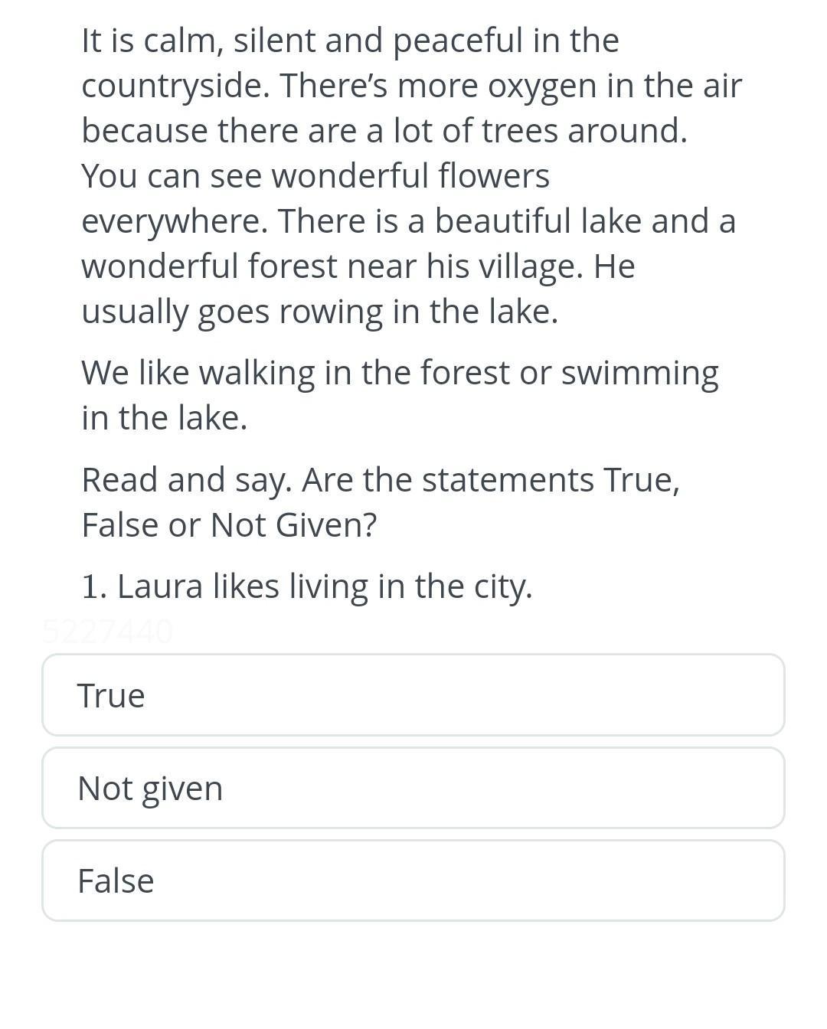Image resolution: width=827 pixels, height=1029 pixels.
Task: Click the sentence 'We like walking in the forest'
Action: [x=400, y=374]
